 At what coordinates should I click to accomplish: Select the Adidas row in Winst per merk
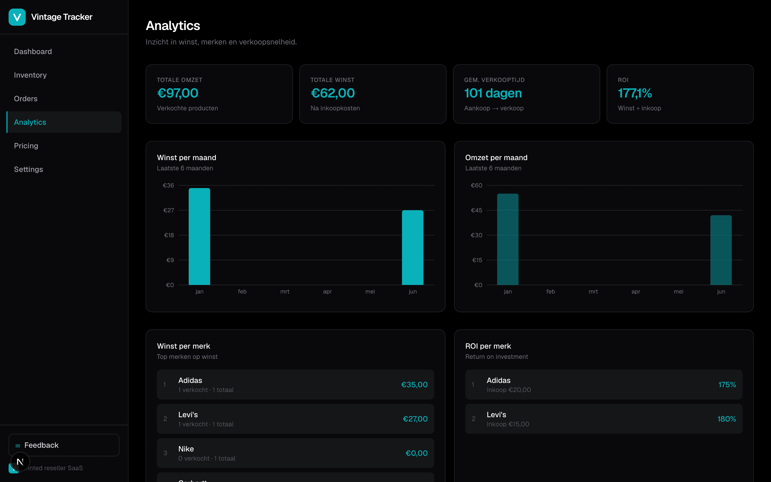click(x=295, y=385)
